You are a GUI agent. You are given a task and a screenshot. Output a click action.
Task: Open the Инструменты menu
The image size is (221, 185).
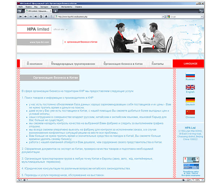[x=67, y=7]
